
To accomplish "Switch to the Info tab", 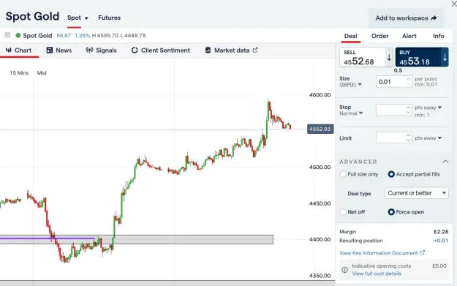I will (438, 36).
